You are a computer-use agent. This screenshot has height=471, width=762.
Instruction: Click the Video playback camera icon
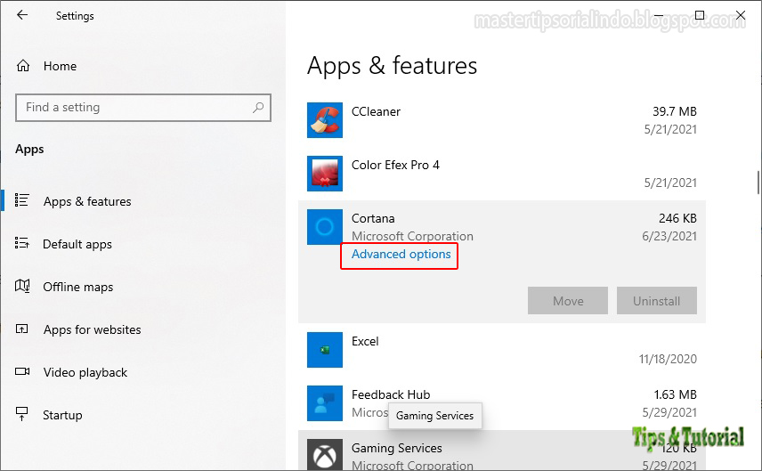pyautogui.click(x=22, y=371)
